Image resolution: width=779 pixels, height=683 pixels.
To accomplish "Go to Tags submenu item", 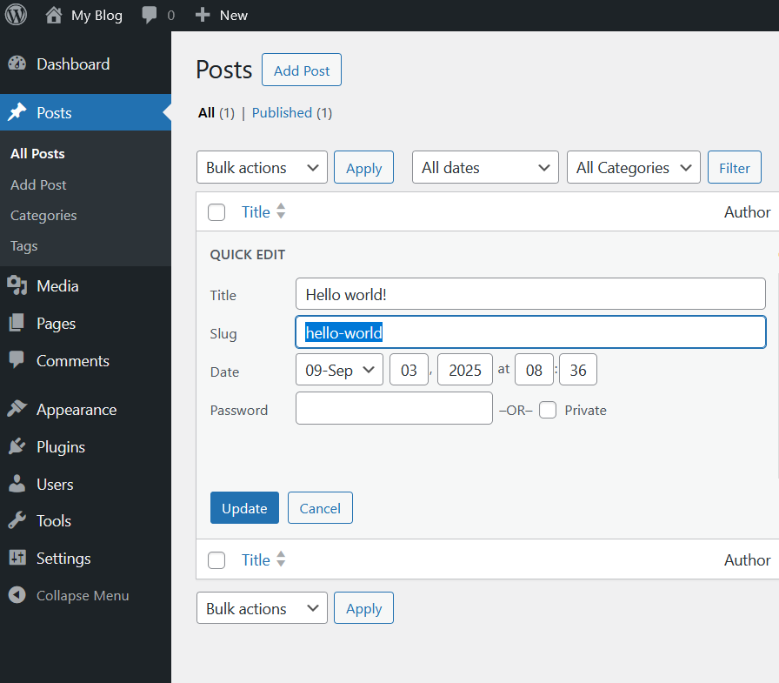I will [24, 246].
